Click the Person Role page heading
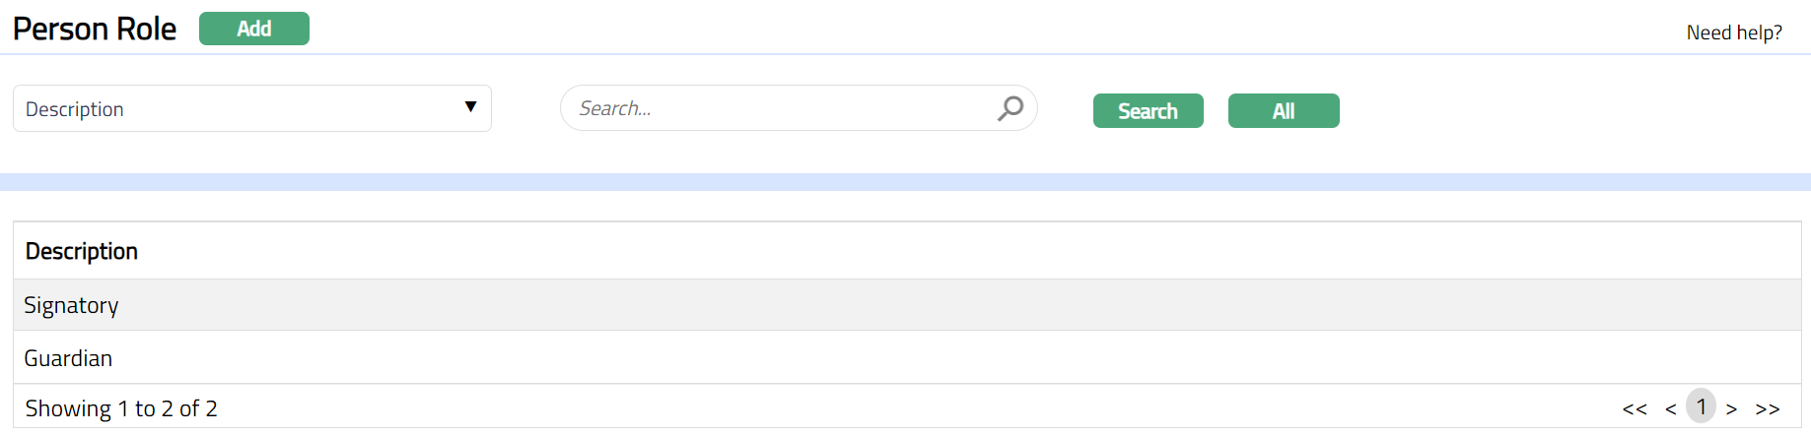The width and height of the screenshot is (1811, 435). point(95,29)
